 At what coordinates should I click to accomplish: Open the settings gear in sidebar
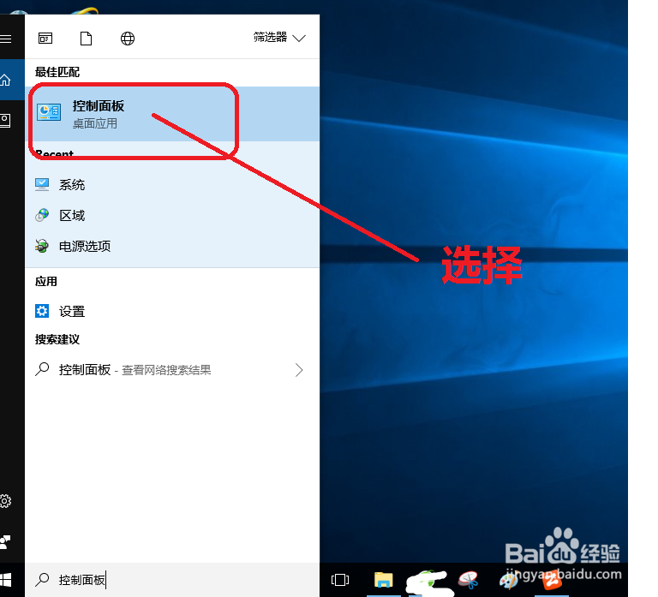point(5,500)
